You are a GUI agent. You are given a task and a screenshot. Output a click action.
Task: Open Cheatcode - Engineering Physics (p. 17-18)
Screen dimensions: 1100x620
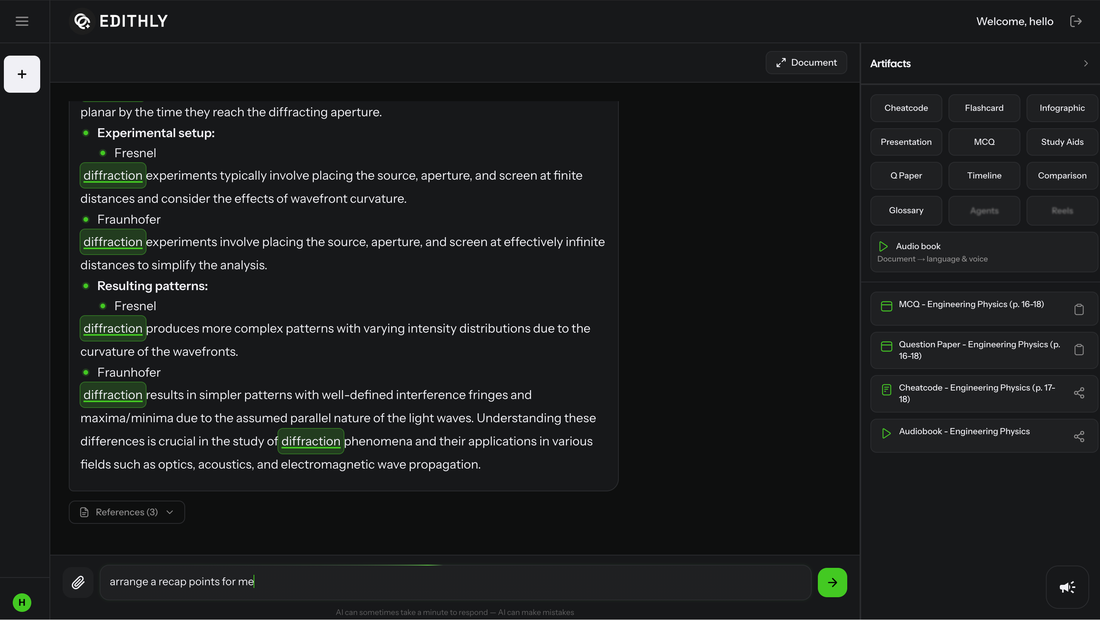984,394
